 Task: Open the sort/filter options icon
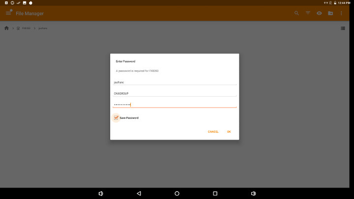coord(308,13)
